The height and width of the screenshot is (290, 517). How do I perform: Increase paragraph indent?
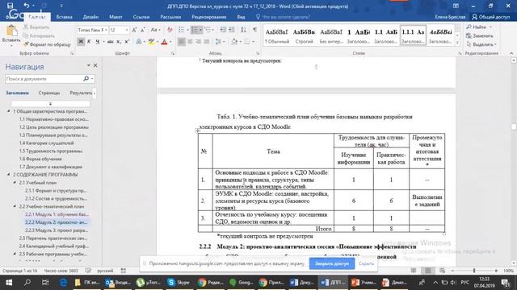pyautogui.click(x=232, y=31)
